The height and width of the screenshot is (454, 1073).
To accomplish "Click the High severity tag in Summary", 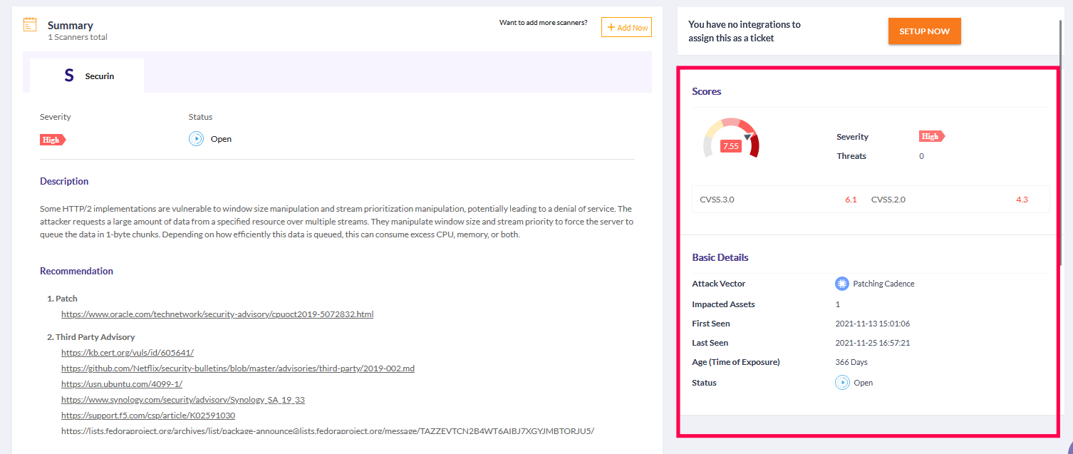I will tap(52, 140).
